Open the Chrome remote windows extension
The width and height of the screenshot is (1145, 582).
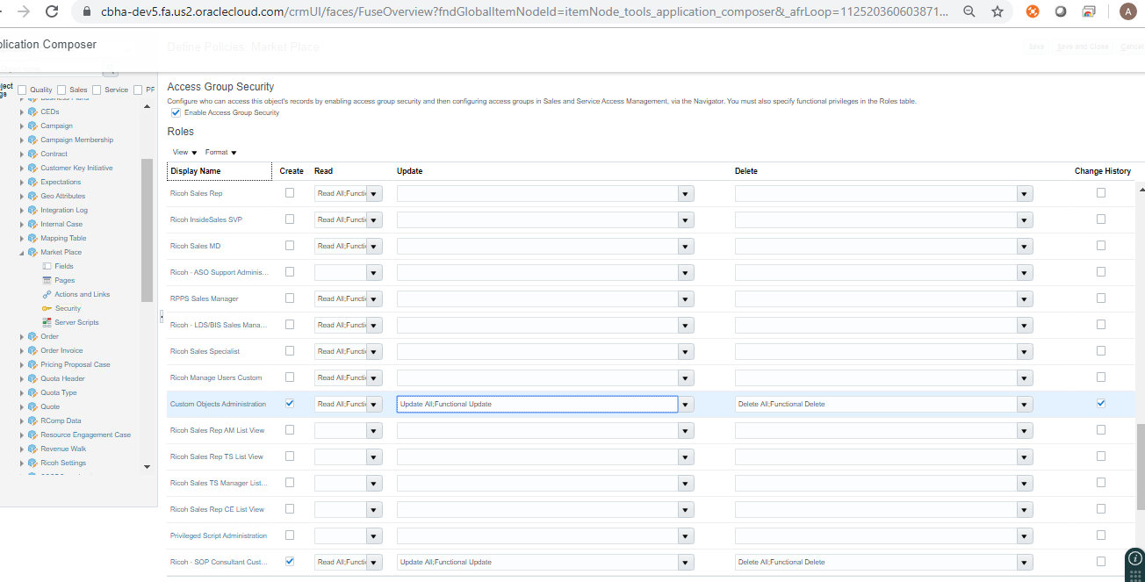click(x=1089, y=11)
